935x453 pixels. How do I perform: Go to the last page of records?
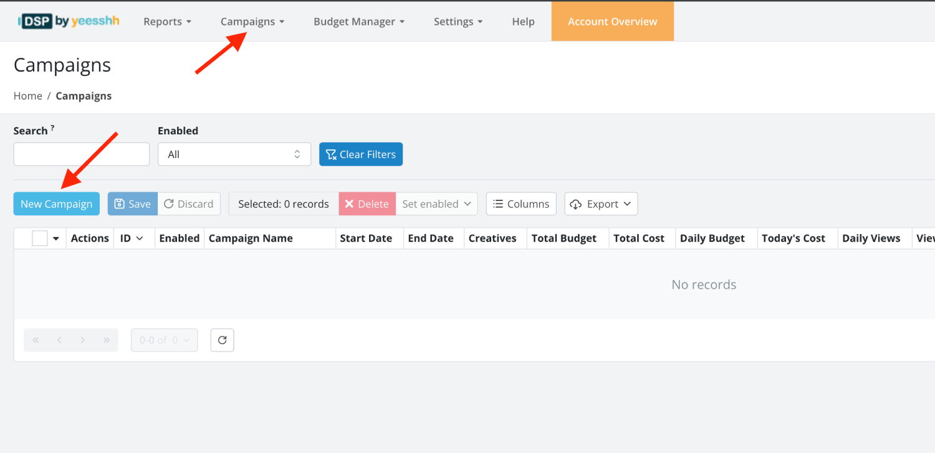click(x=107, y=340)
